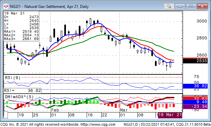The height and width of the screenshot is (127, 211).
Task: Click the black 2535 last price label
Action: [x=195, y=61]
